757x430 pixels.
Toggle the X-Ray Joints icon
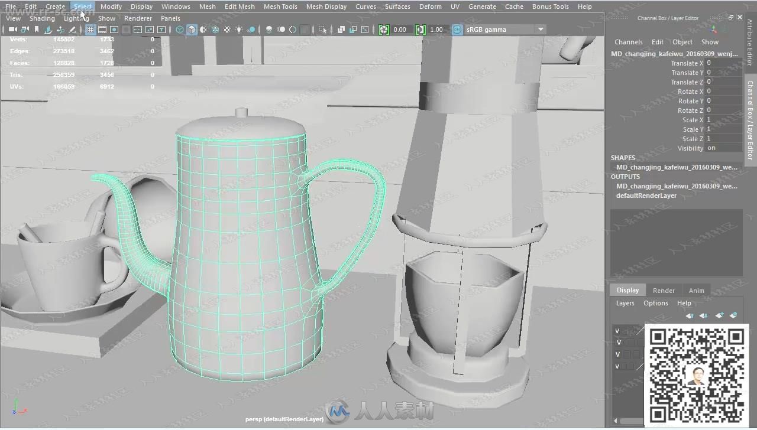click(x=365, y=30)
